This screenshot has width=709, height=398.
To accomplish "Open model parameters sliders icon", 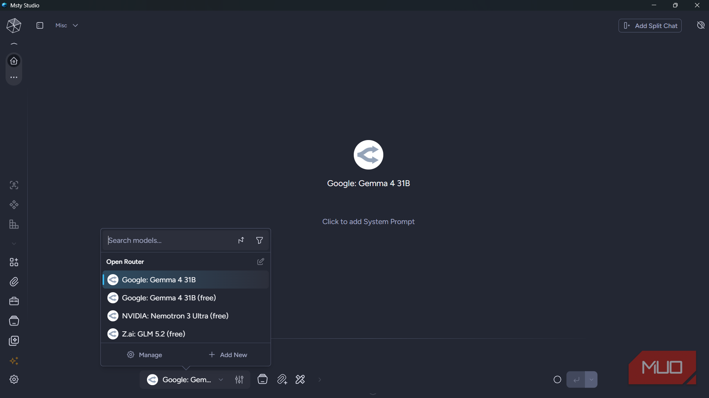I will tap(239, 380).
